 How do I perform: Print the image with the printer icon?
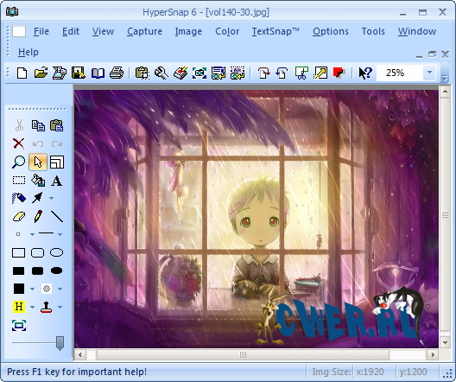point(117,73)
